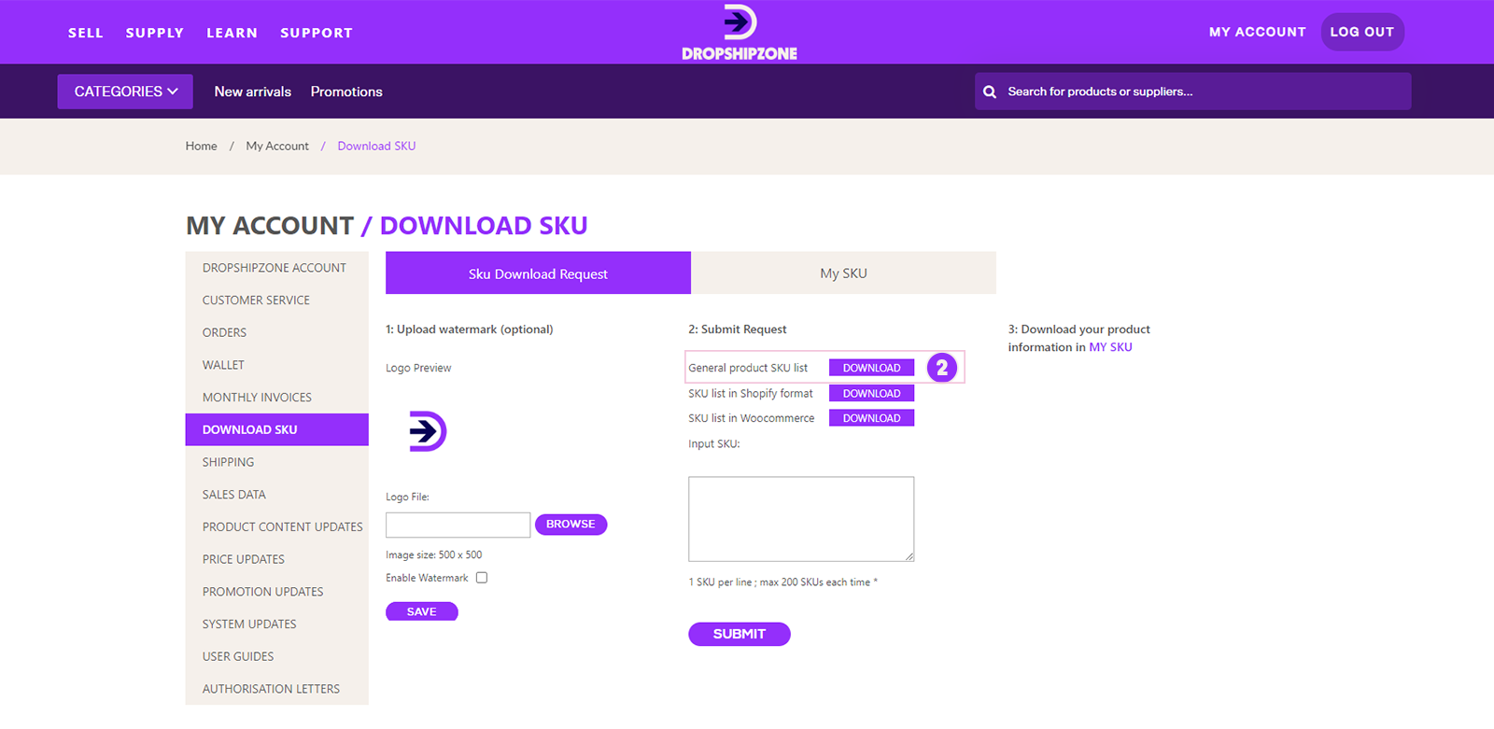This screenshot has height=729, width=1494.
Task: Open Price Updates sidebar item
Action: tap(276, 559)
